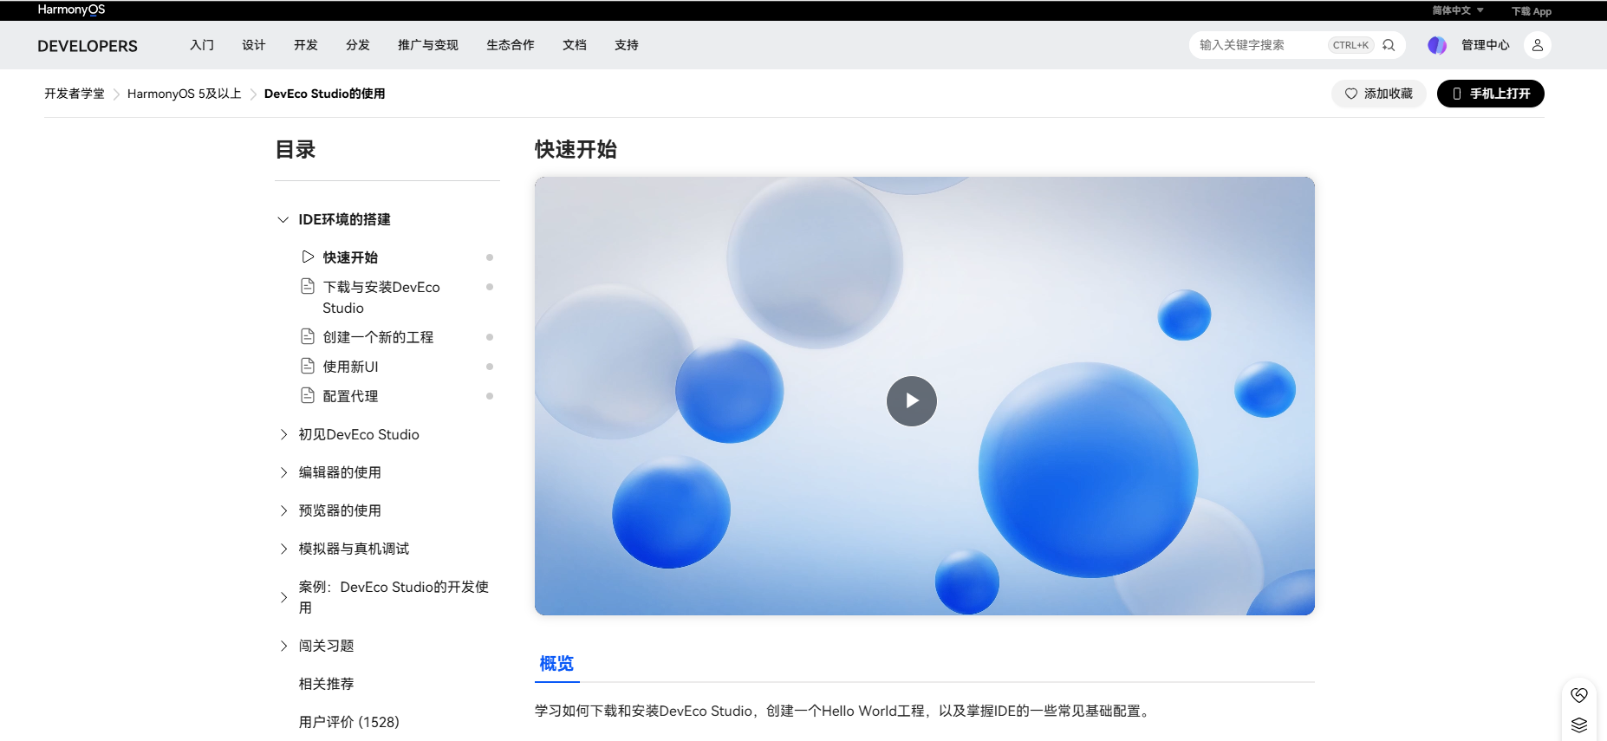Viewport: 1607px width, 741px height.
Task: Click document icon next to 使用新UI
Action: (308, 366)
